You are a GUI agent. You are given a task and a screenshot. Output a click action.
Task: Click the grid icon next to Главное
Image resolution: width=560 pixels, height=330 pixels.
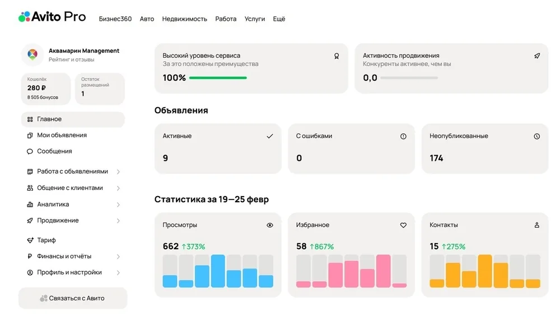coord(30,119)
